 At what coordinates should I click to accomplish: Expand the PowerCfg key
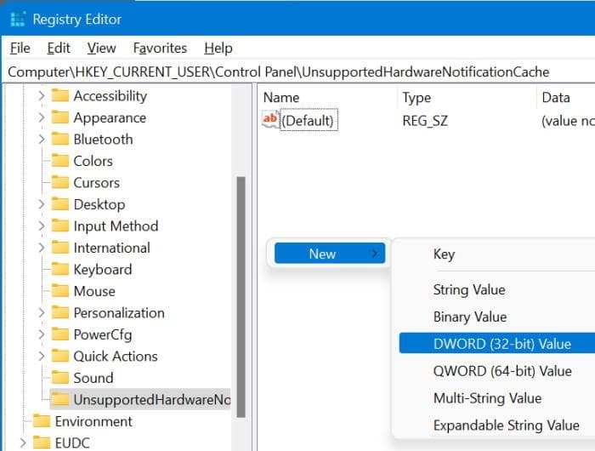click(x=42, y=334)
